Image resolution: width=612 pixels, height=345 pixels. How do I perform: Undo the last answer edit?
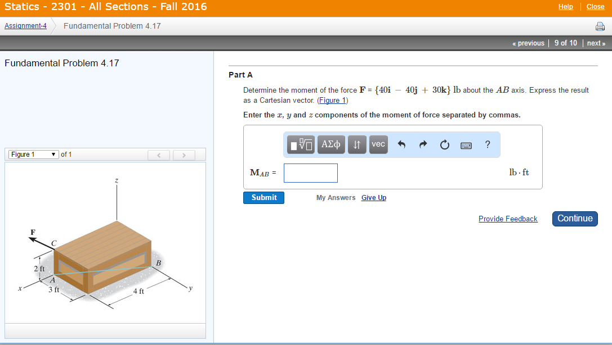click(401, 145)
